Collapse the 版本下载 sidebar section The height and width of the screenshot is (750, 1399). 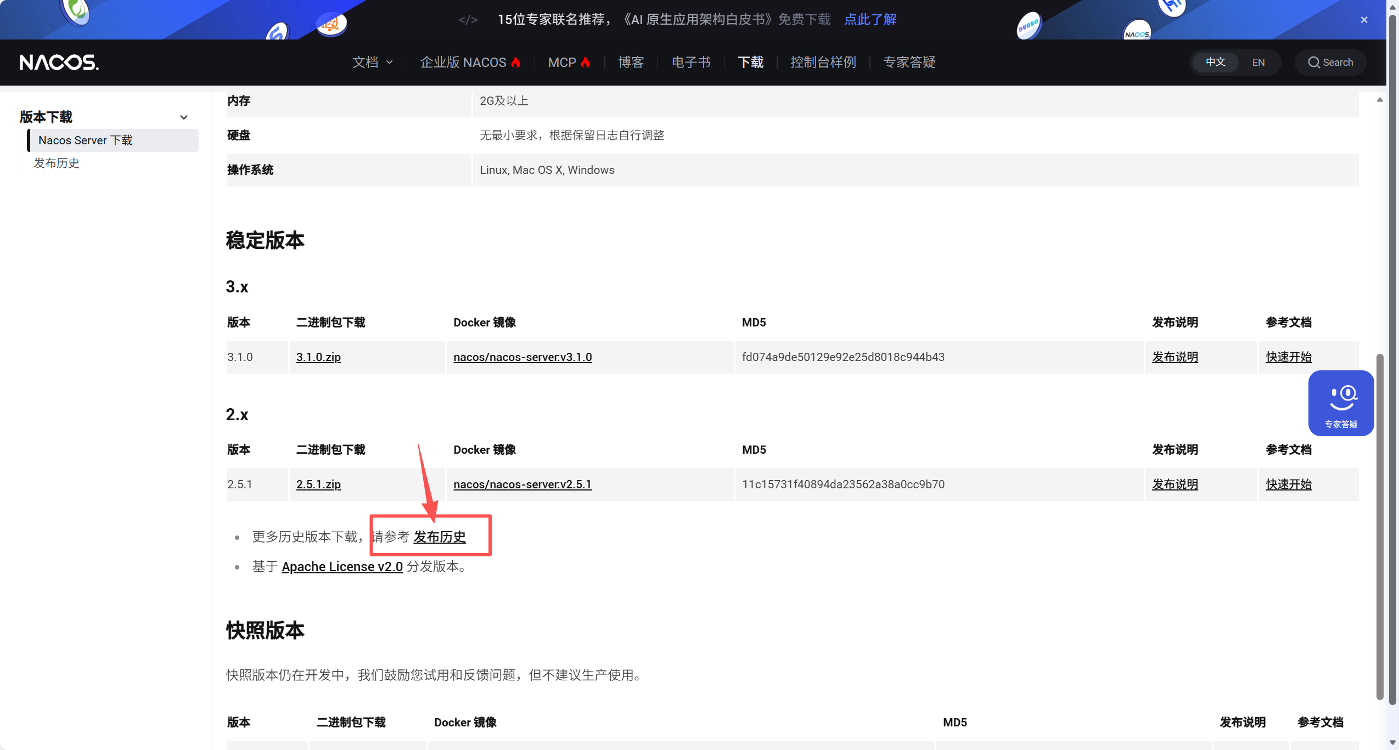pos(183,117)
